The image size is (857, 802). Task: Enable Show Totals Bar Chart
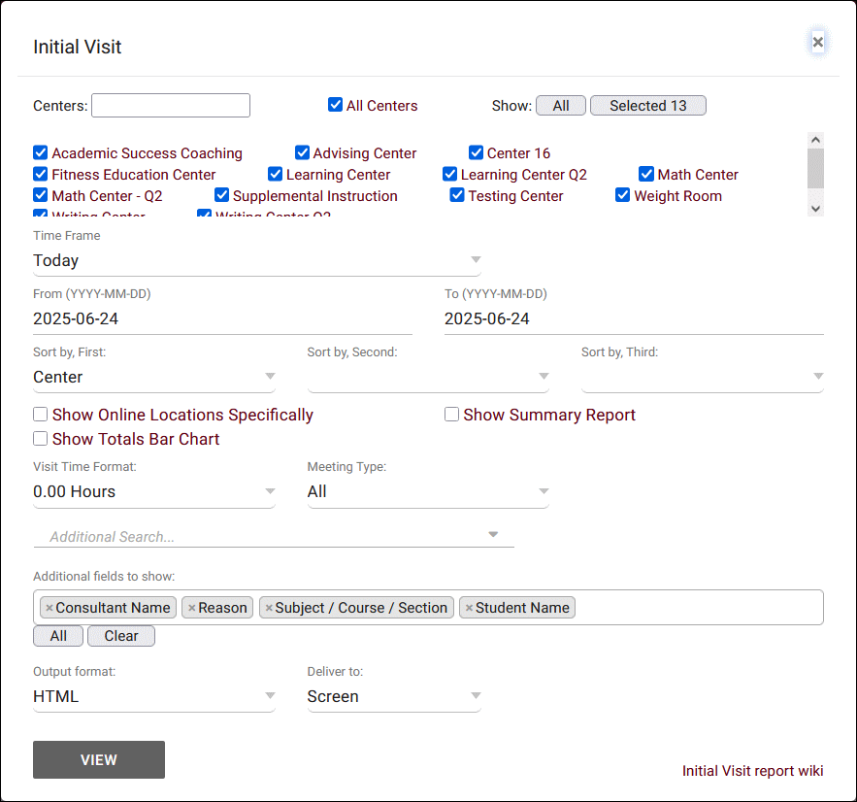coord(41,439)
